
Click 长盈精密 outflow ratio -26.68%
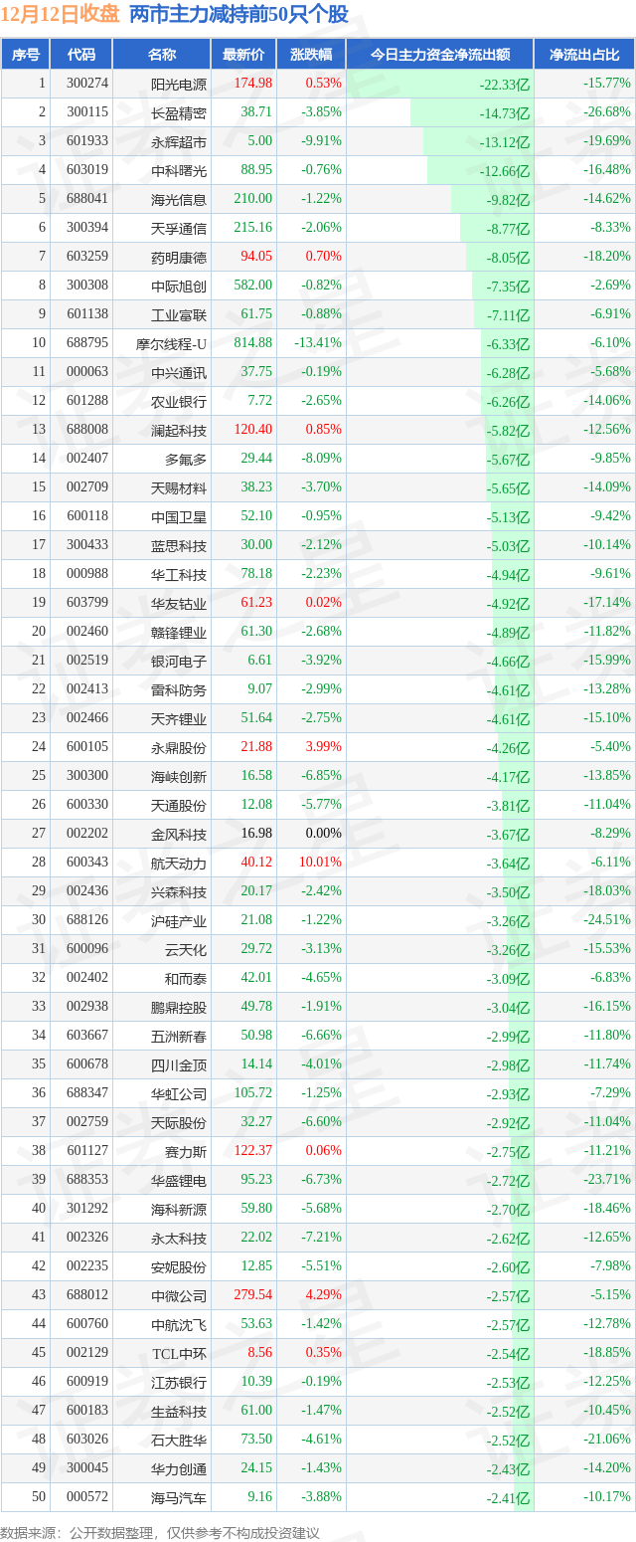pos(607,112)
